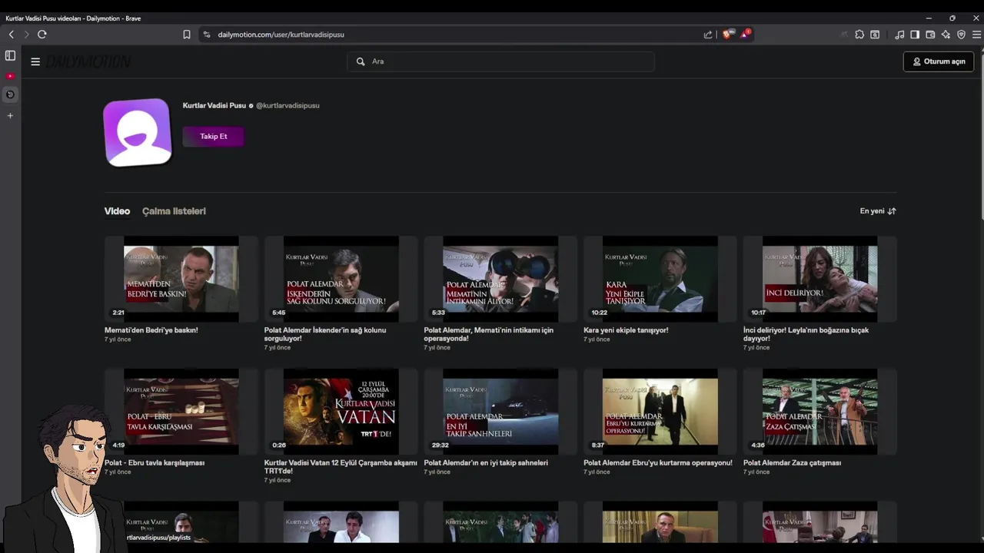Switch to the pinned YouTube tab

click(10, 76)
